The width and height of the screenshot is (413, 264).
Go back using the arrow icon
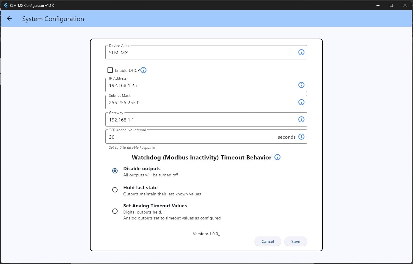point(9,18)
